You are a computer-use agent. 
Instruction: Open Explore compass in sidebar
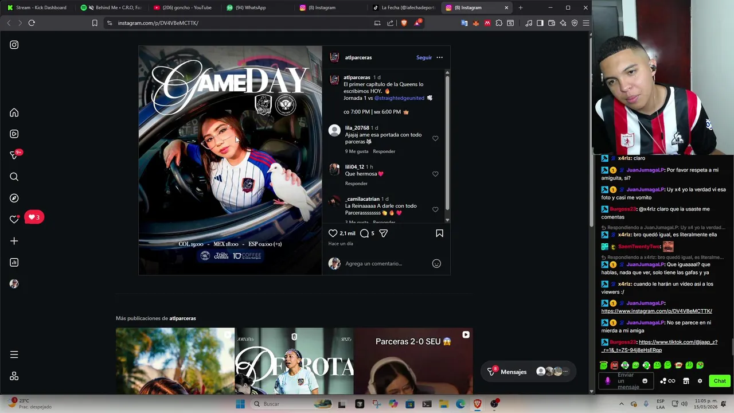click(14, 198)
